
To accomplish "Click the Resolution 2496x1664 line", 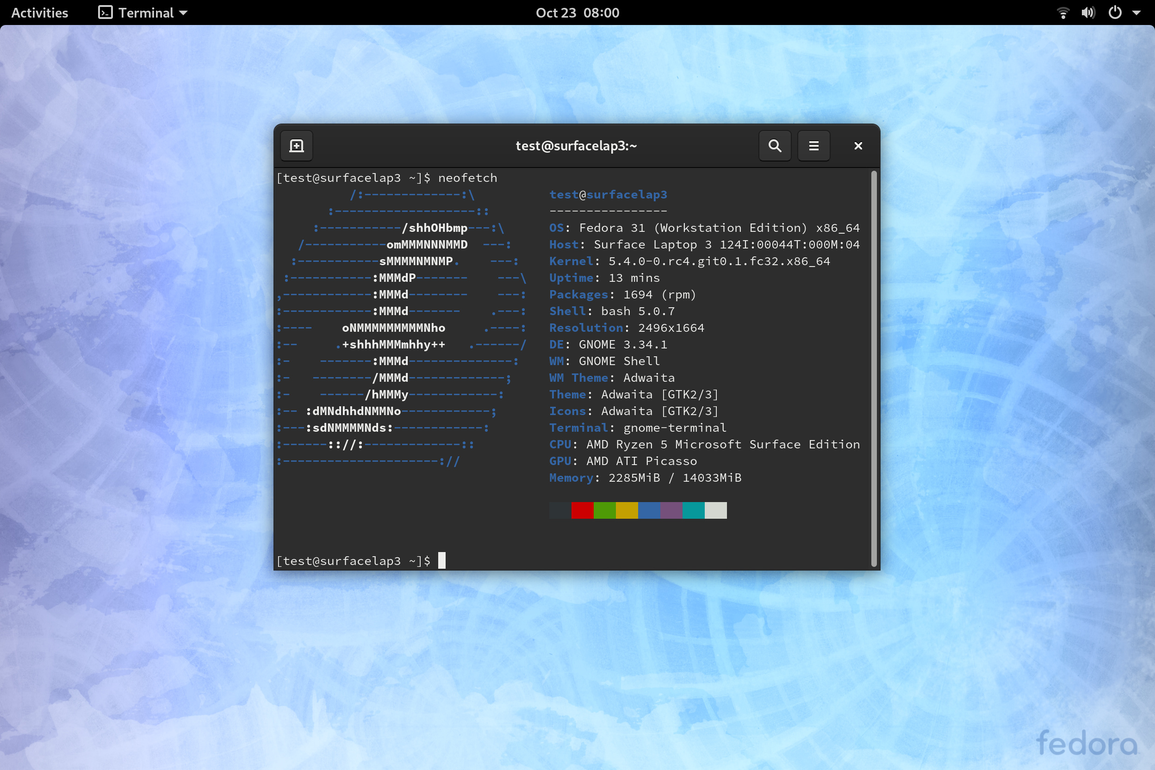I will pyautogui.click(x=627, y=328).
